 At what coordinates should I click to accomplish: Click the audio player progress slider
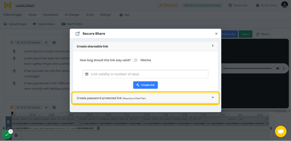[247, 68]
